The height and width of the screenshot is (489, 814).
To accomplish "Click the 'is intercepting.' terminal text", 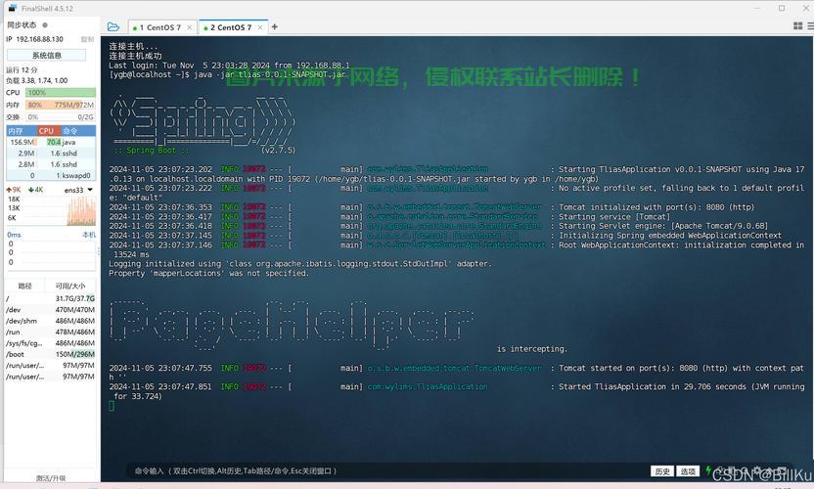I will pos(532,349).
